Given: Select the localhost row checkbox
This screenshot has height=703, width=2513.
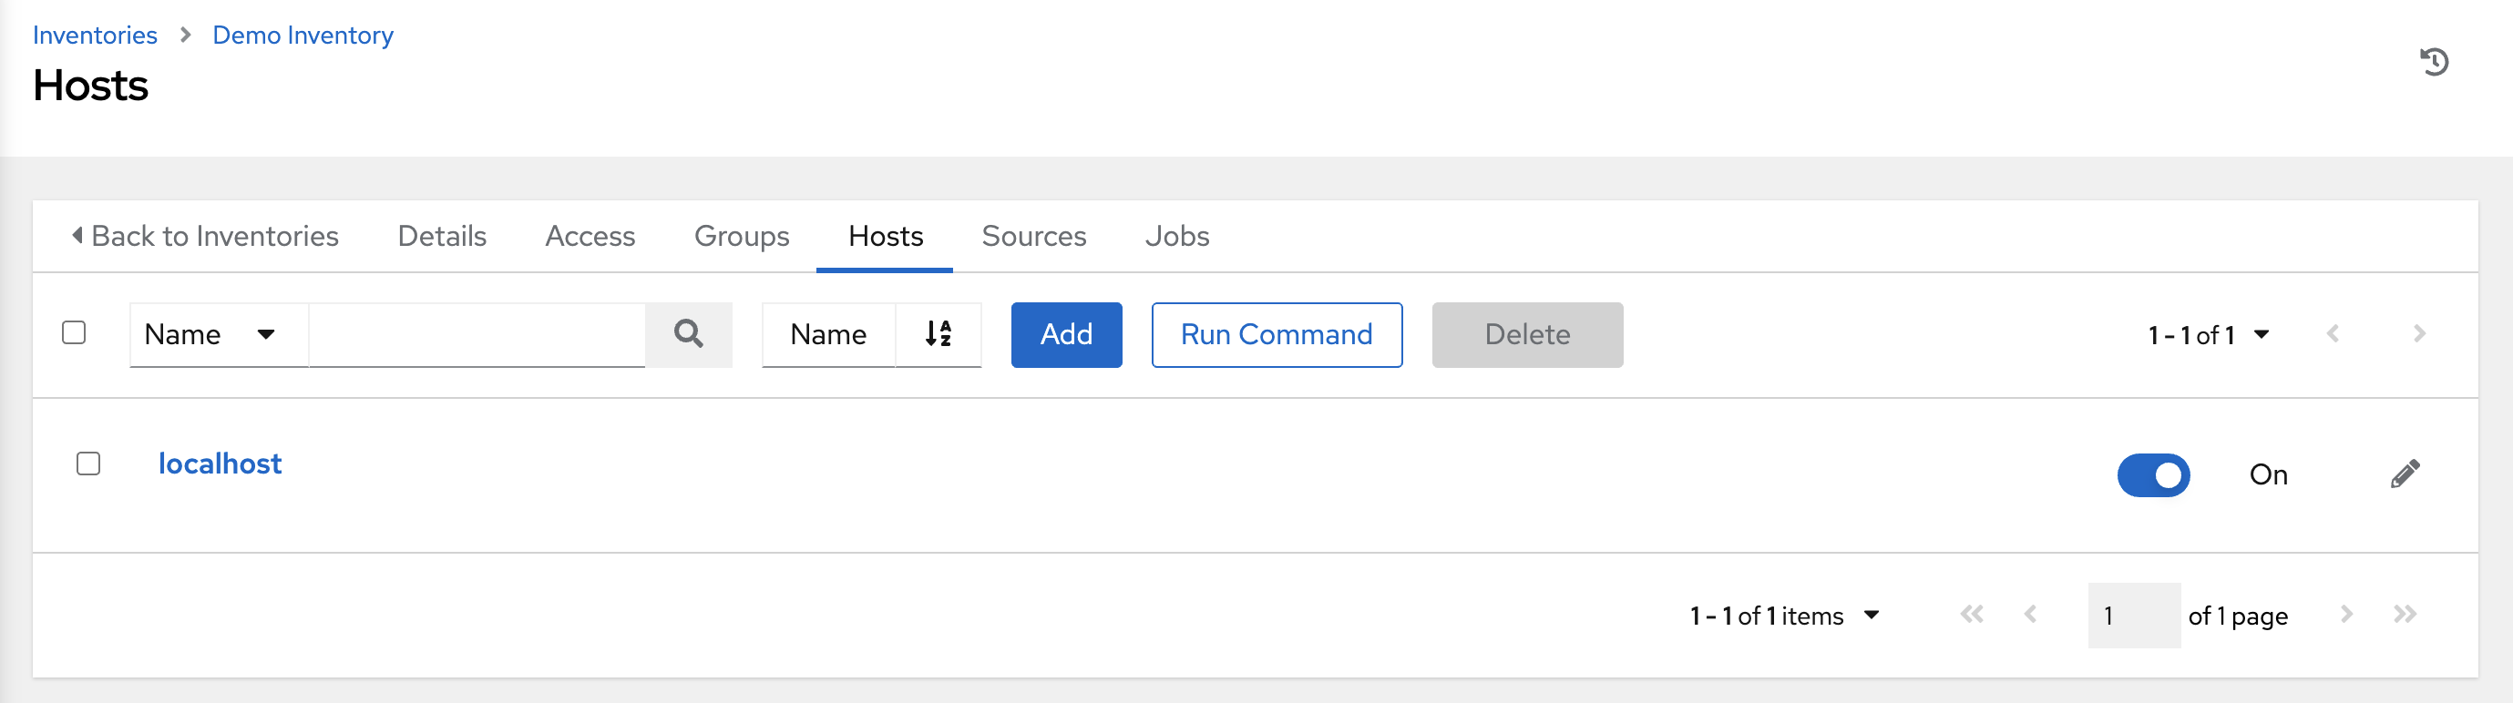Looking at the screenshot, I should click(x=88, y=464).
